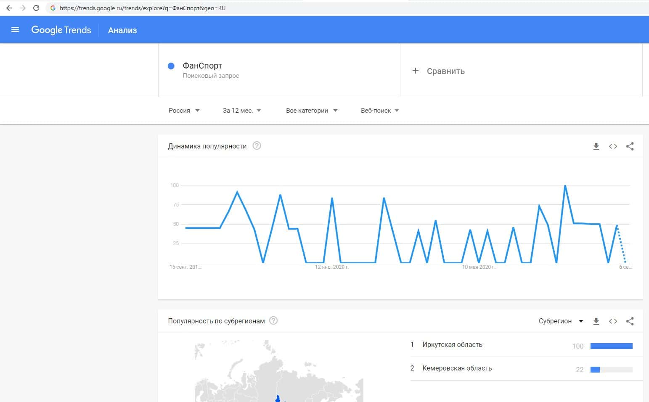The height and width of the screenshot is (402, 649).
Task: Click the blue ФанСпорт color dot
Action: (171, 66)
